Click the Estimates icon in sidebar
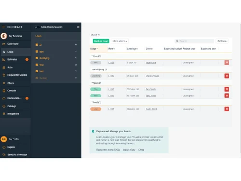241x181 pixels. 4,60
